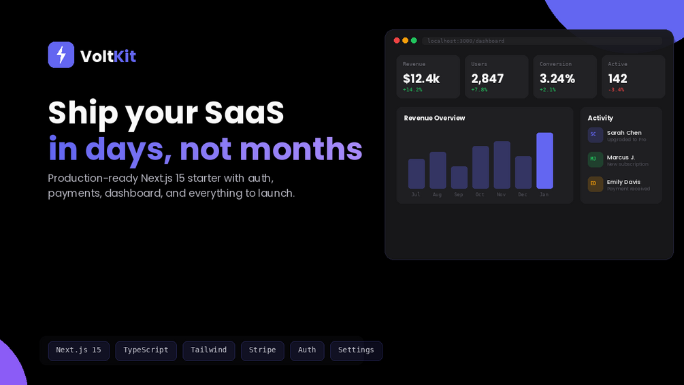Screen dimensions: 684x385
Task: Open the Active 142 stat card
Action: (634, 76)
